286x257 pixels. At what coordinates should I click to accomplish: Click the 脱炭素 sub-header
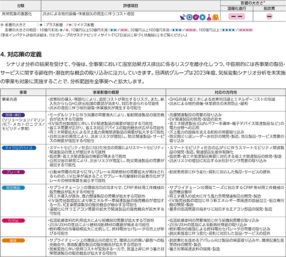tap(269, 8)
